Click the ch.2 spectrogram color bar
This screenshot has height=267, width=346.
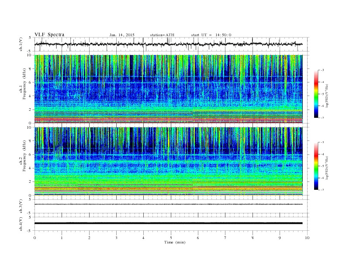point(316,166)
